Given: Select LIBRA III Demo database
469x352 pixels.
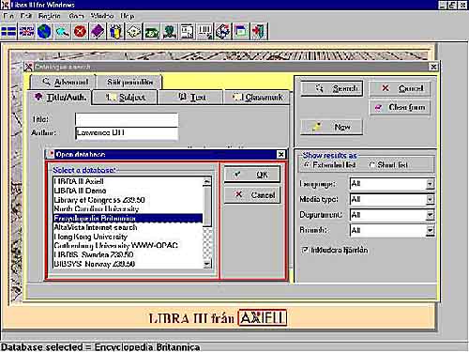Looking at the screenshot, I should [x=128, y=191].
